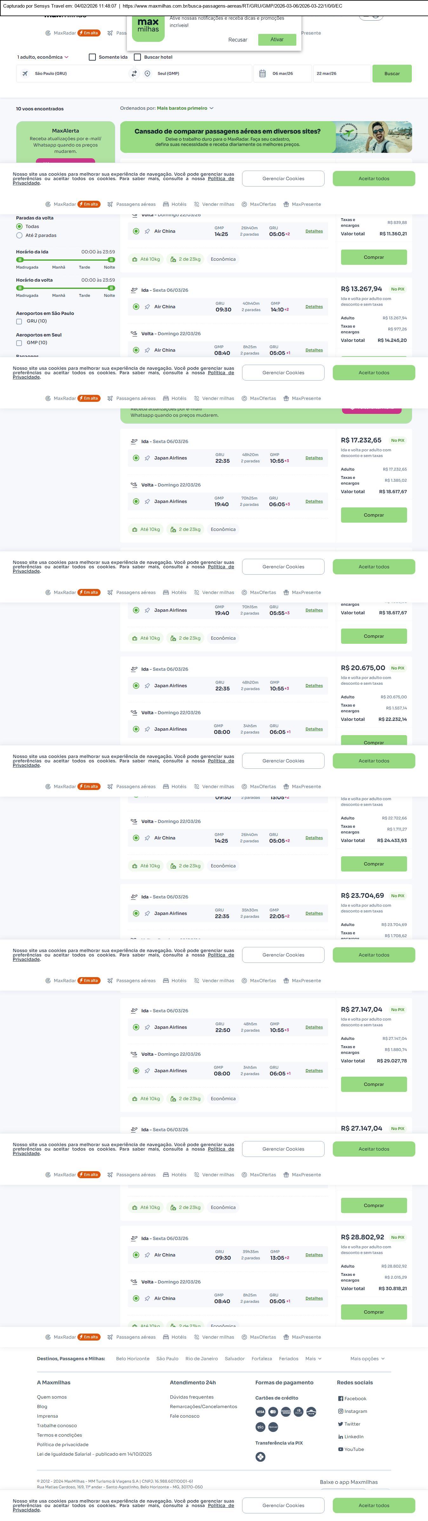Expand the '1 adulto, econômica' passenger dropdown
Viewport: 428px width, 1521px height.
pyautogui.click(x=43, y=57)
